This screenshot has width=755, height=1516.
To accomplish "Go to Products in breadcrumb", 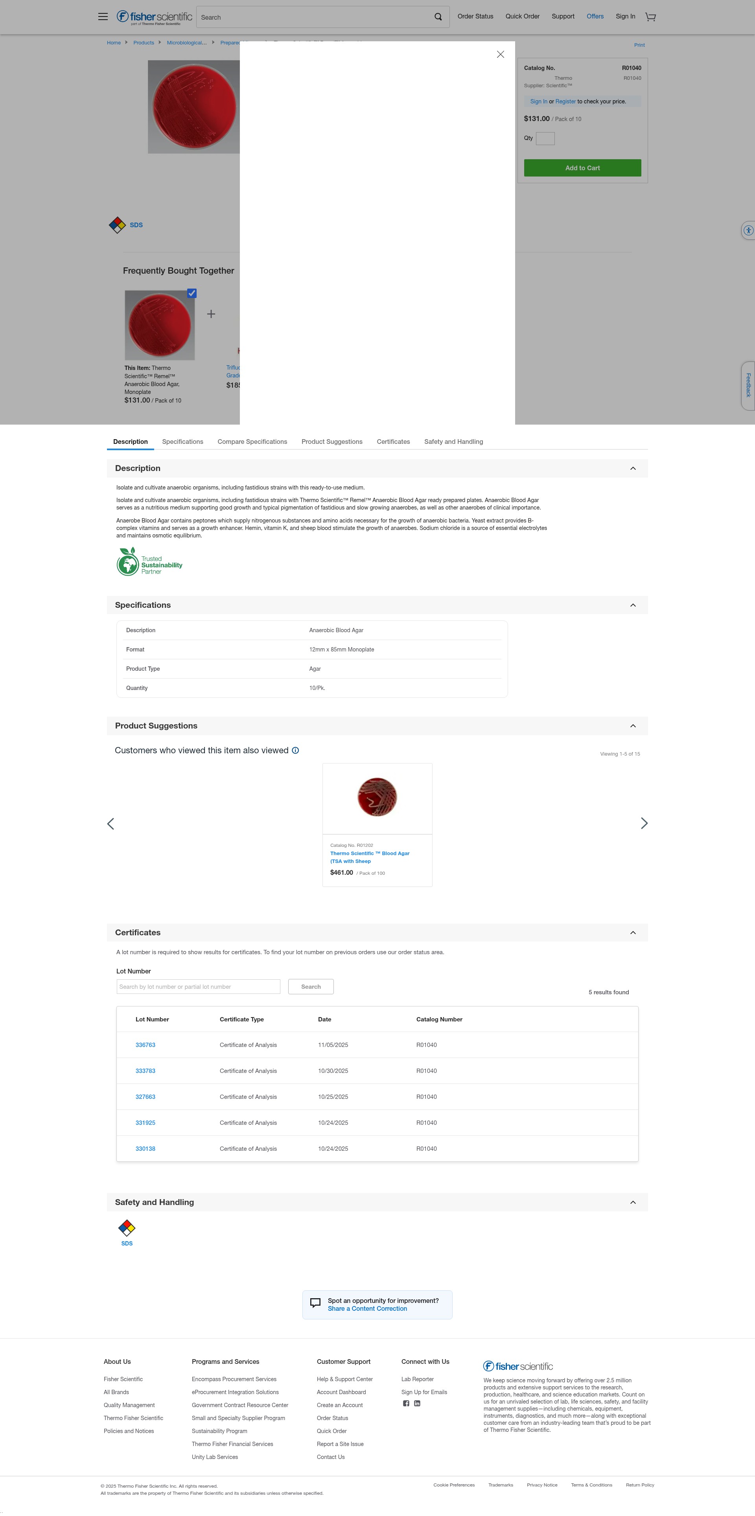I will click(x=144, y=43).
